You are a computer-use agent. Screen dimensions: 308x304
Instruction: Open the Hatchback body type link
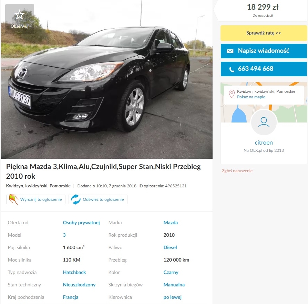[x=74, y=272]
